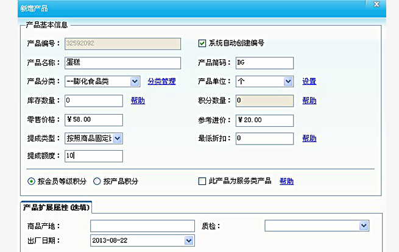Open the 出厂日期 date picker dropdown
The width and height of the screenshot is (399, 252).
(x=189, y=240)
